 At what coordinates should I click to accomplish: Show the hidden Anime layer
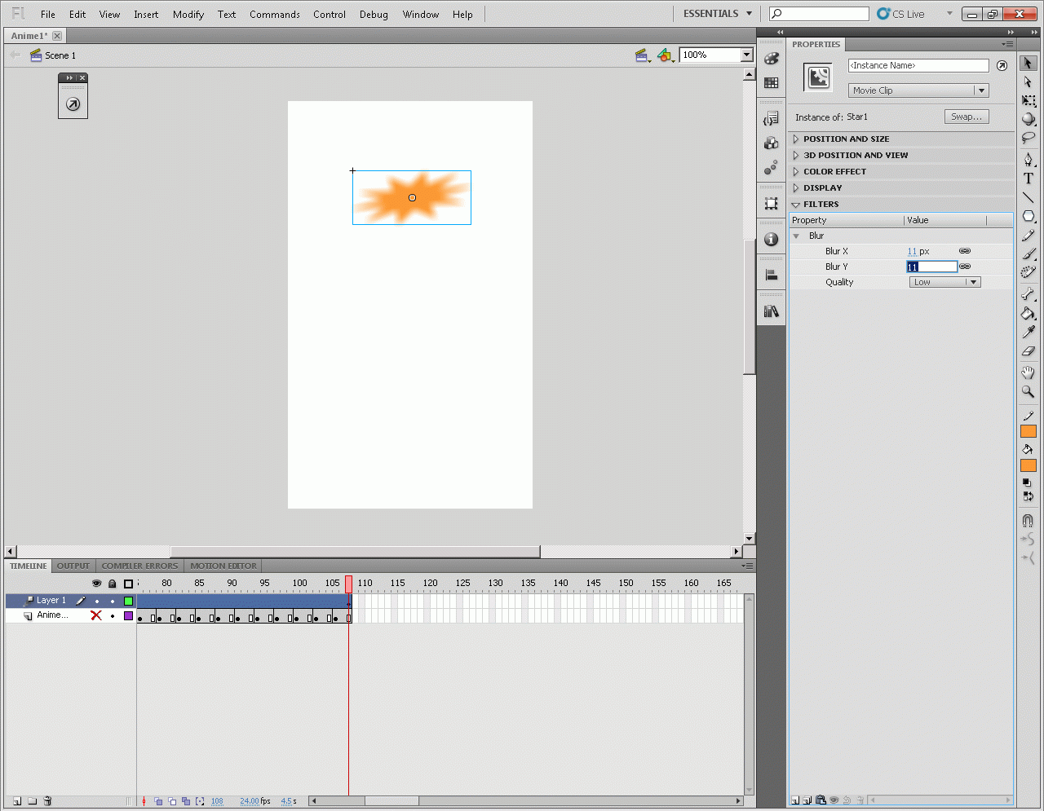point(96,615)
